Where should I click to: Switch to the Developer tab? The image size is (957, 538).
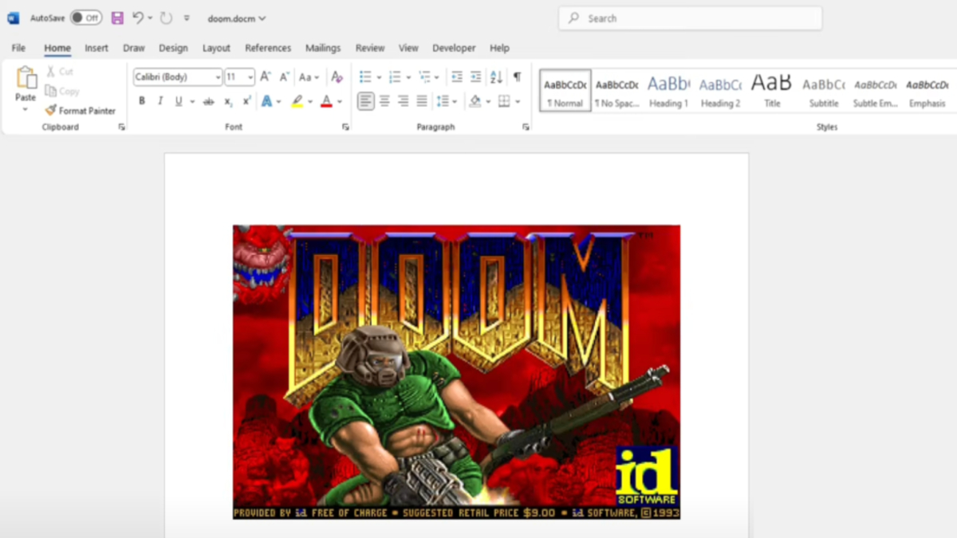(454, 48)
